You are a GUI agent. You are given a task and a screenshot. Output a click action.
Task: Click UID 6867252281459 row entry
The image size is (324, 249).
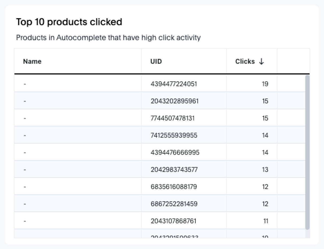point(174,204)
